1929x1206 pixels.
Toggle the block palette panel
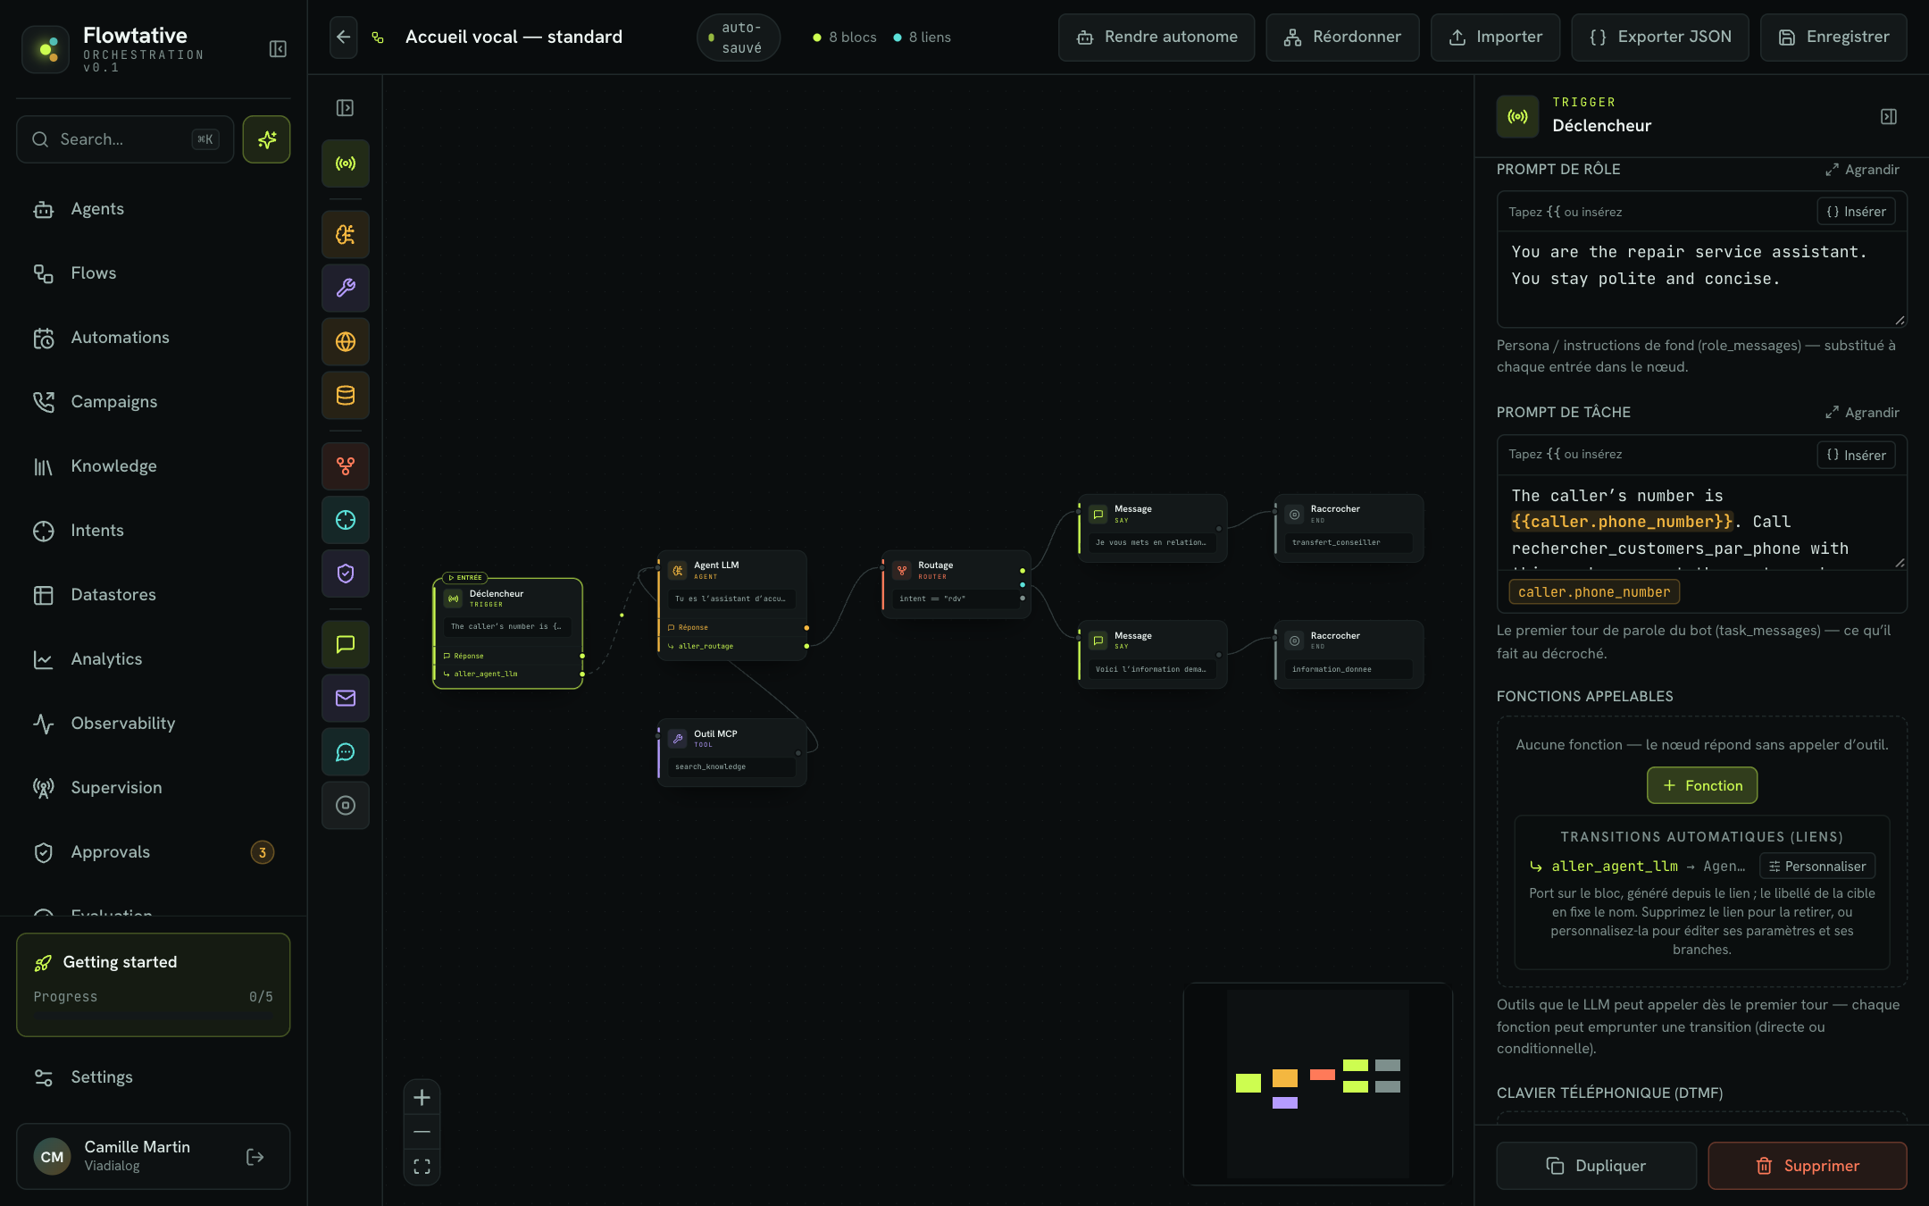tap(345, 108)
